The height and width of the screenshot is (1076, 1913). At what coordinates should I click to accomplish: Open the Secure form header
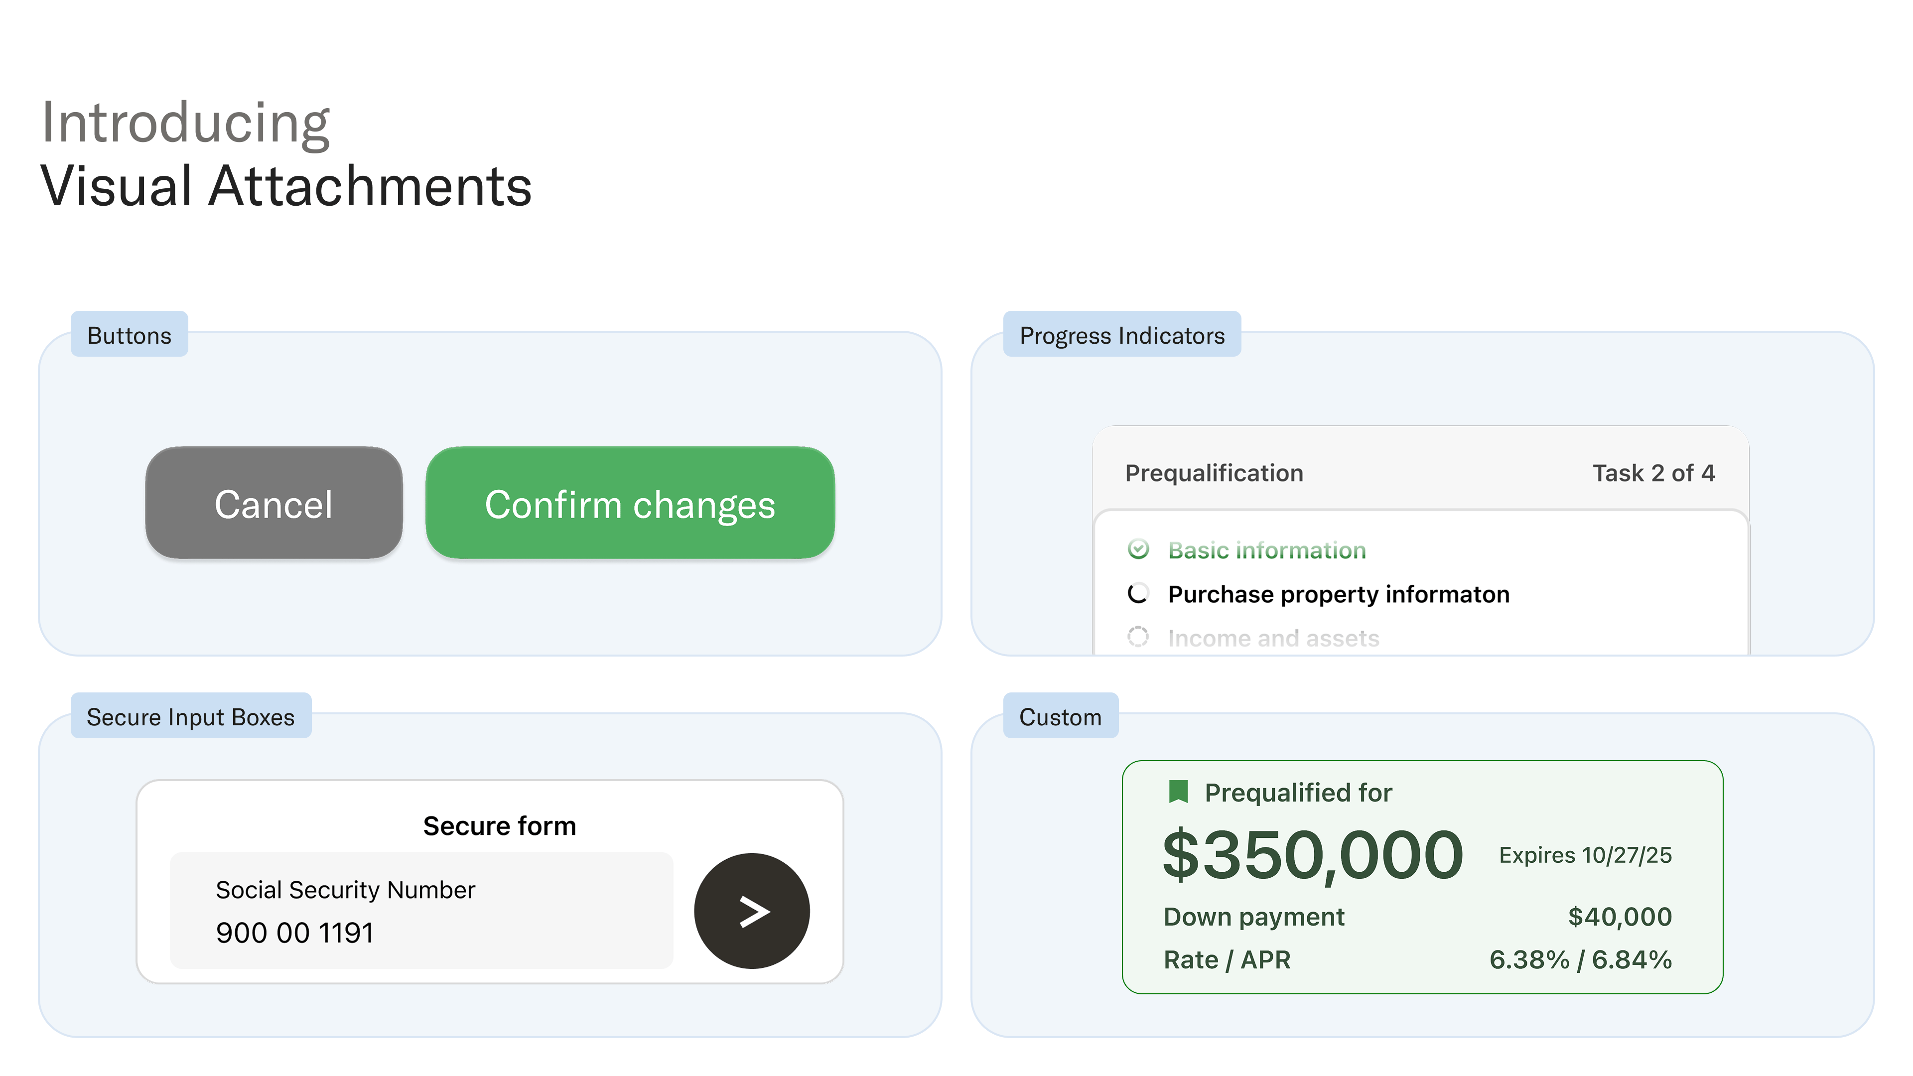tap(499, 825)
